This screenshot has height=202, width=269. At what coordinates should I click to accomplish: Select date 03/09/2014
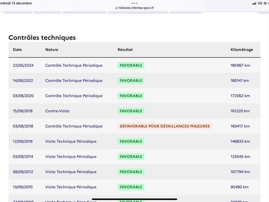[x=23, y=157]
